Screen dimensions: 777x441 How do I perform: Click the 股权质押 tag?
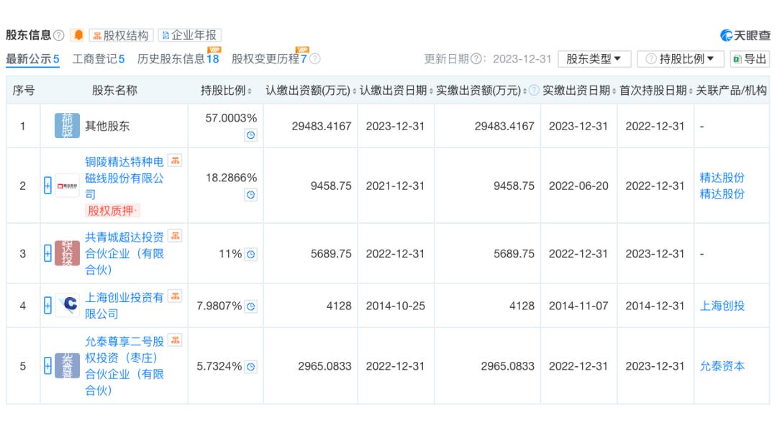[113, 210]
